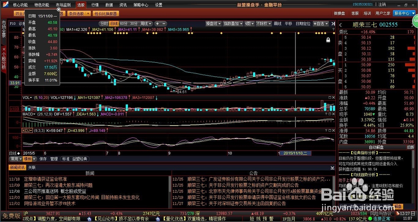Viewport: 418px width, 222px height.
Task: Open the 指数叠加 dropdown
Action: pyautogui.click(x=233, y=23)
